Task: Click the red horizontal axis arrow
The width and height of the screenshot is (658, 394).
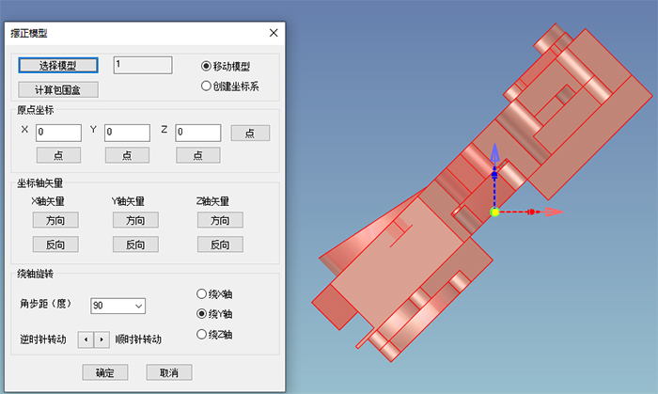Action: (553, 212)
